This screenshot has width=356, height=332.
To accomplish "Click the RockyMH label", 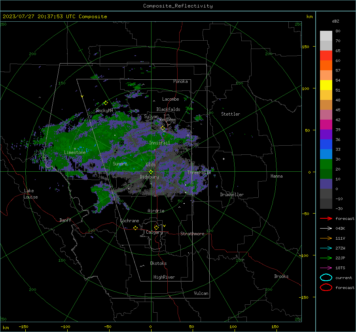I will (104, 111).
